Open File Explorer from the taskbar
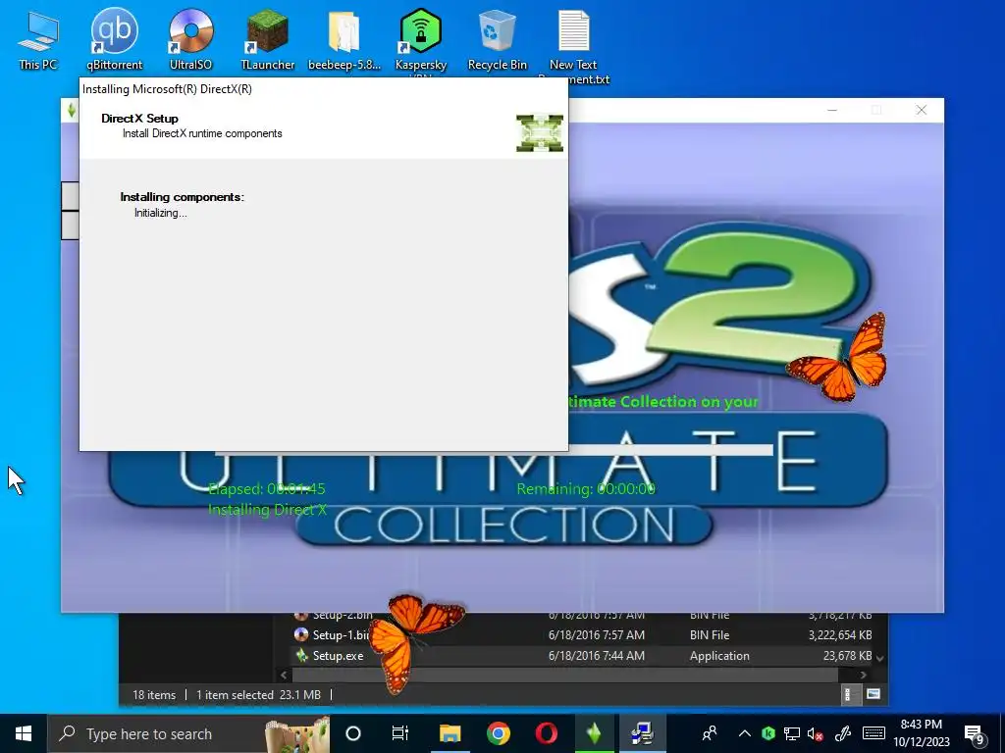This screenshot has height=753, width=1005. click(x=450, y=733)
